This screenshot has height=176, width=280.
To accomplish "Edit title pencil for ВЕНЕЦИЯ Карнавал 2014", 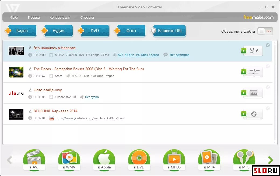I will (30, 111).
